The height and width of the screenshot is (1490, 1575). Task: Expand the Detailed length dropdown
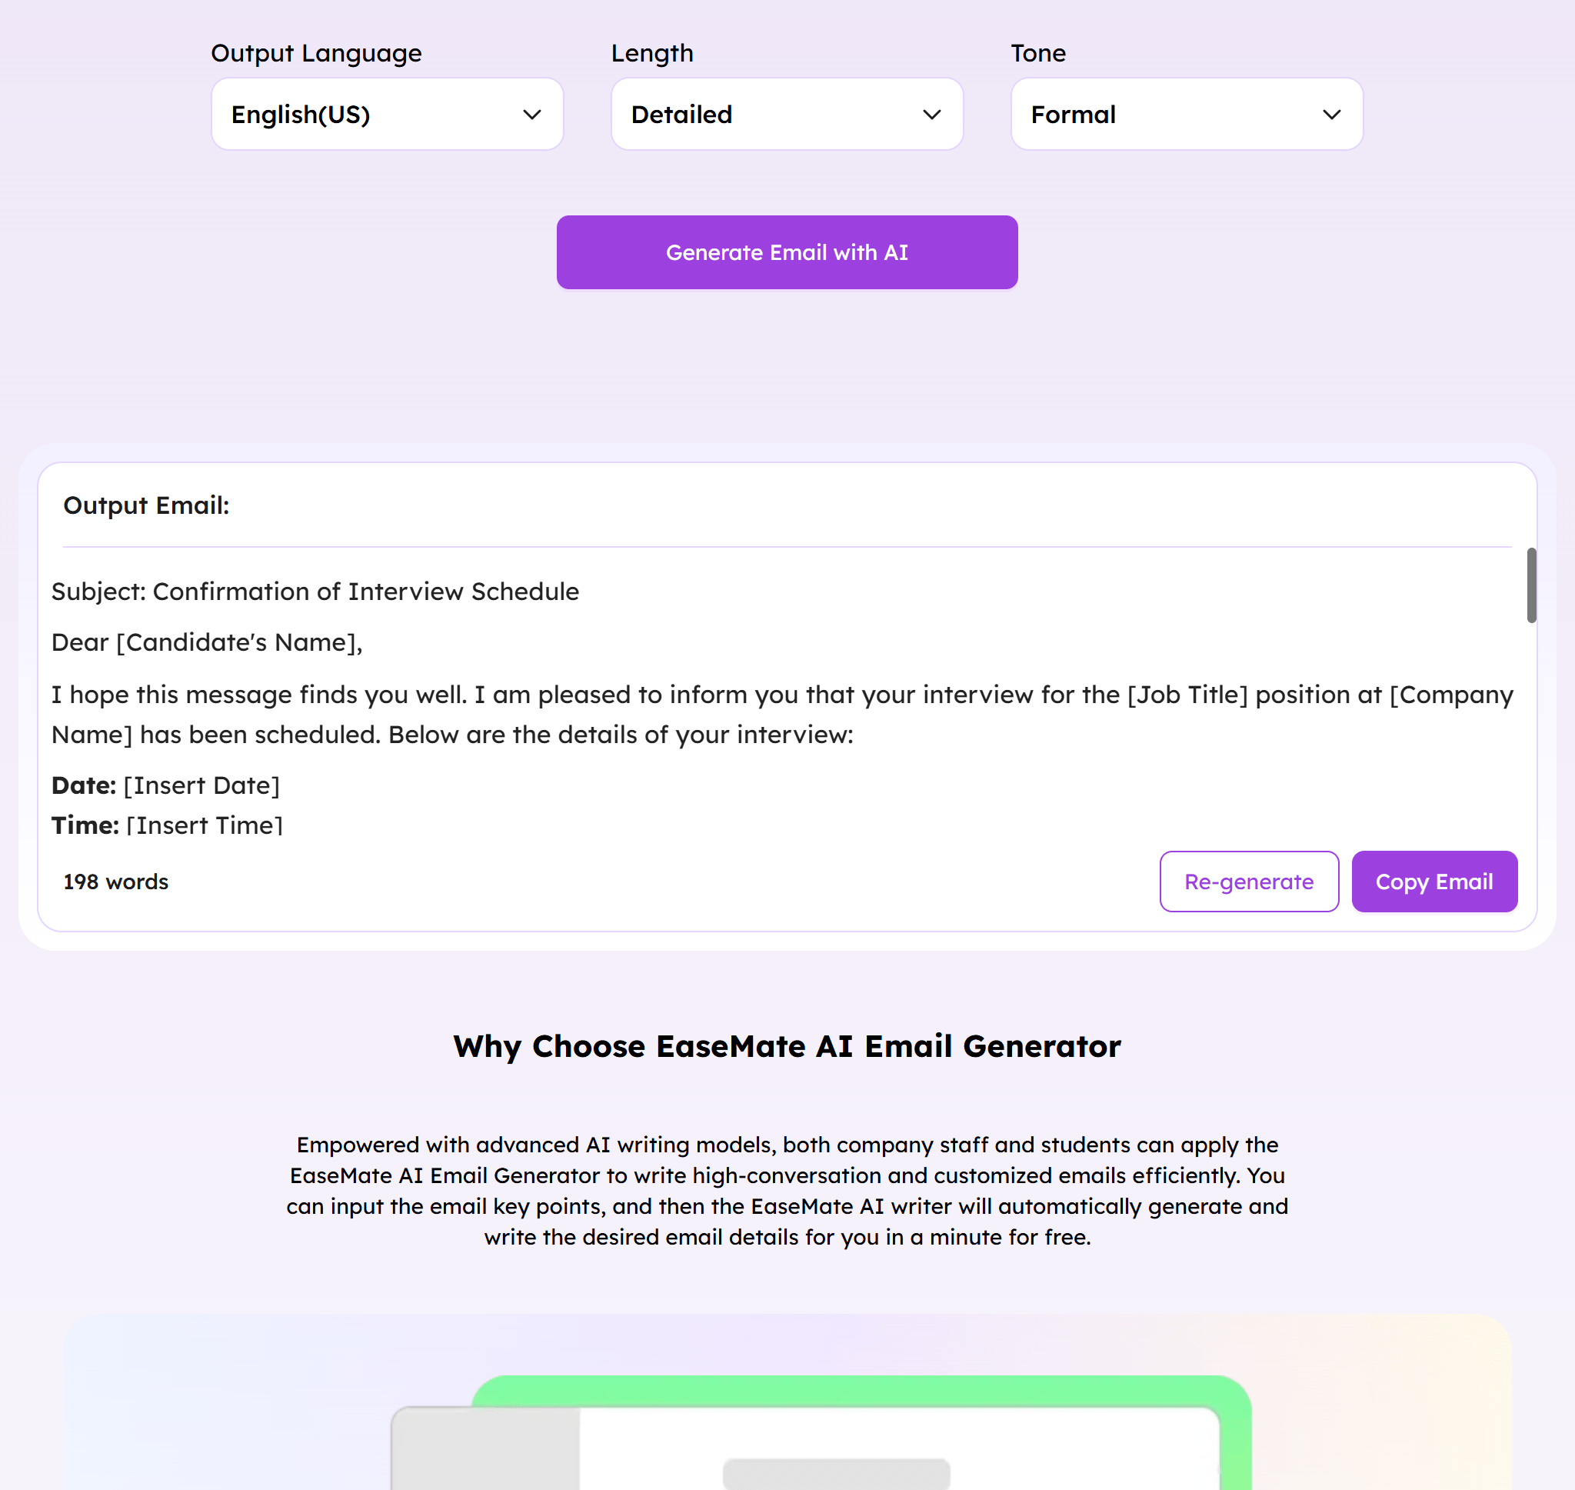(786, 115)
